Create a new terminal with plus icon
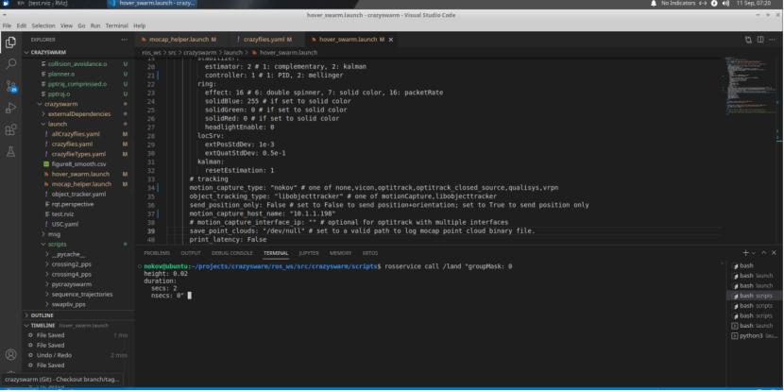784x391 pixels. click(x=745, y=253)
